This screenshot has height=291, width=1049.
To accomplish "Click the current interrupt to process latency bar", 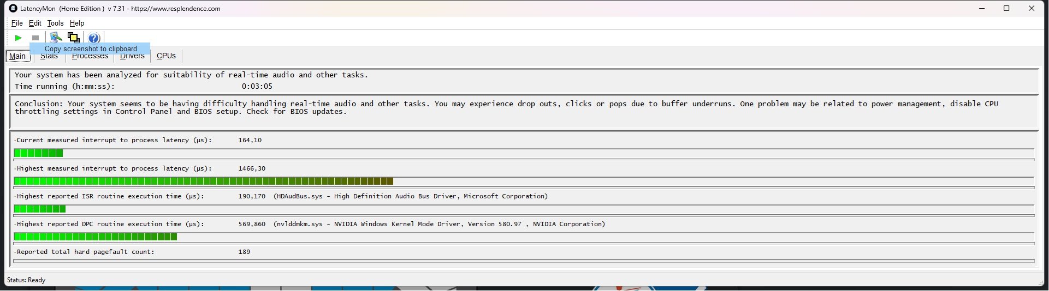I will pyautogui.click(x=524, y=153).
